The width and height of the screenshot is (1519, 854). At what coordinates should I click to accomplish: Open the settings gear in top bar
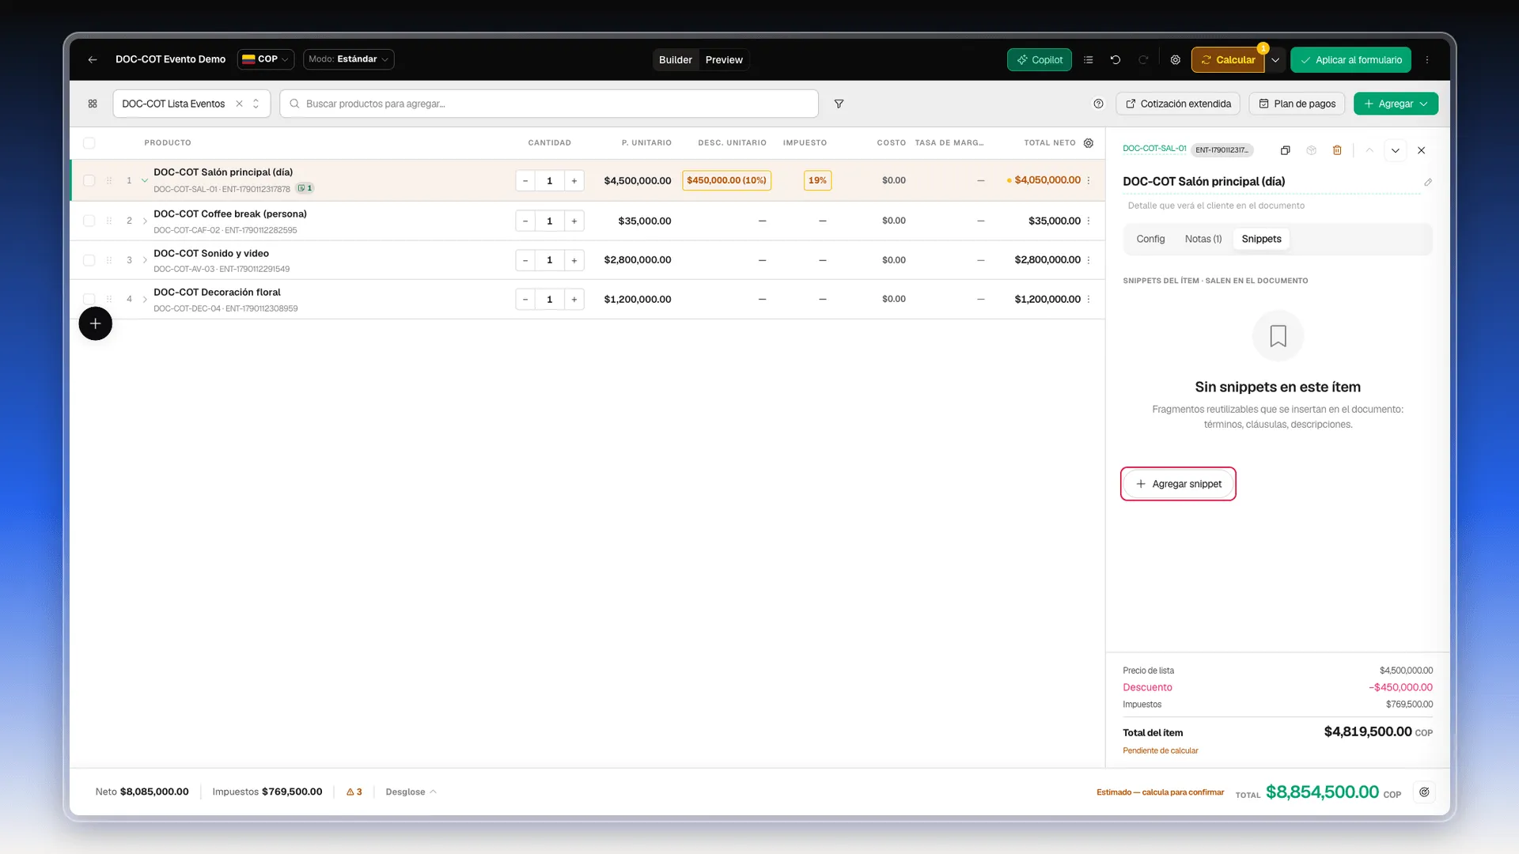click(x=1176, y=60)
